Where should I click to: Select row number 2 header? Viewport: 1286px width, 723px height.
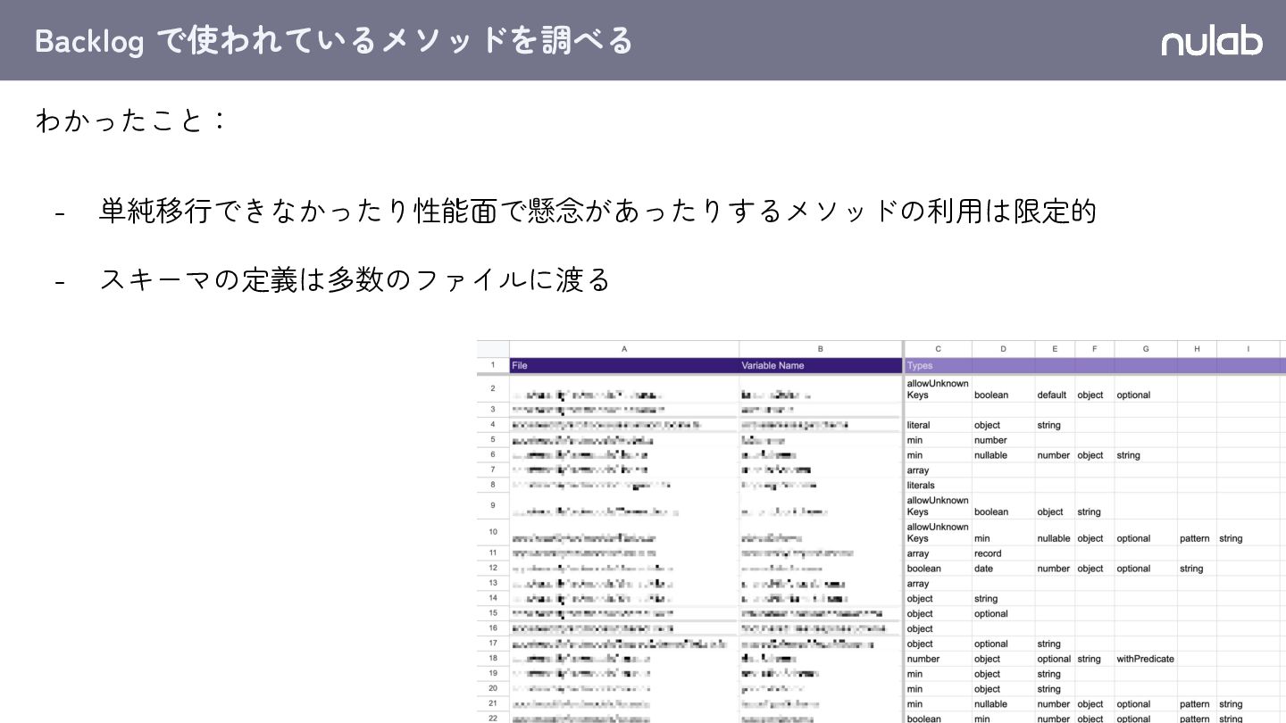(x=493, y=388)
